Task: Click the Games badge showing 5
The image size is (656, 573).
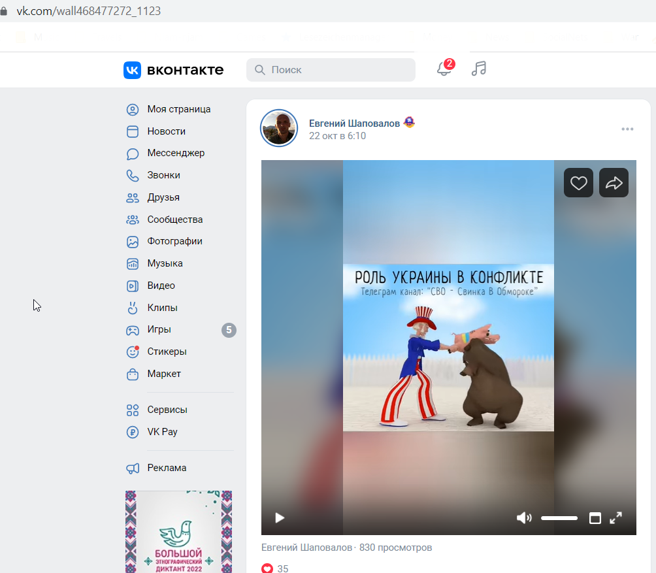Action: point(229,331)
